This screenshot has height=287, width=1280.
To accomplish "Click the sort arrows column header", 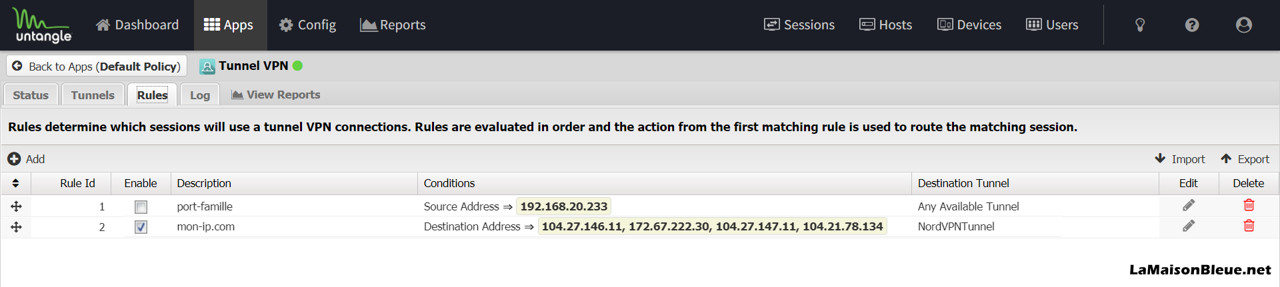I will click(16, 183).
